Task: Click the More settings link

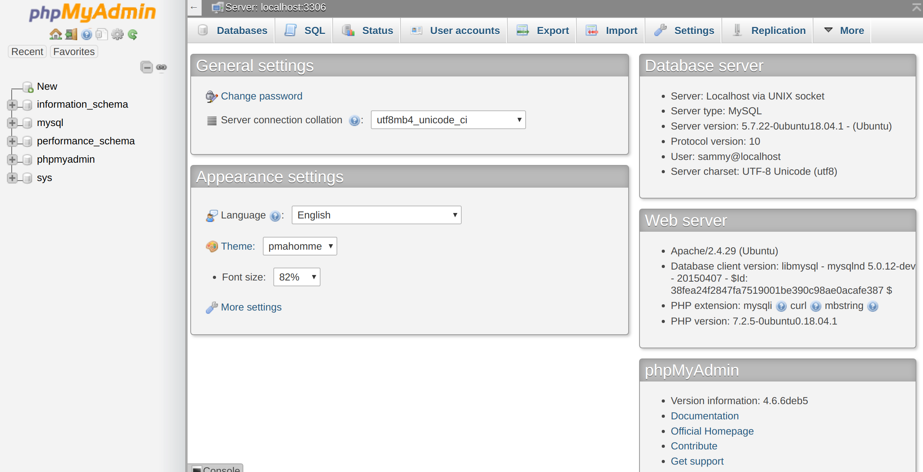Action: (x=251, y=307)
